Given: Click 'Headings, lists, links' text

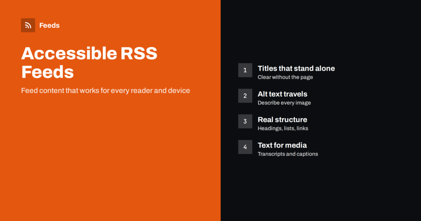Looking at the screenshot, I should 283,129.
